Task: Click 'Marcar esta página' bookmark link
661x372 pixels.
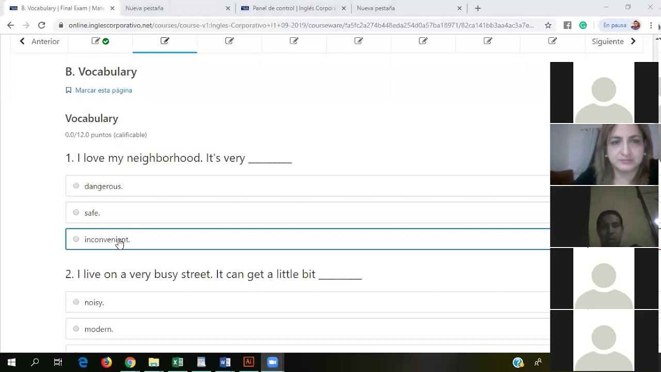Action: (99, 90)
